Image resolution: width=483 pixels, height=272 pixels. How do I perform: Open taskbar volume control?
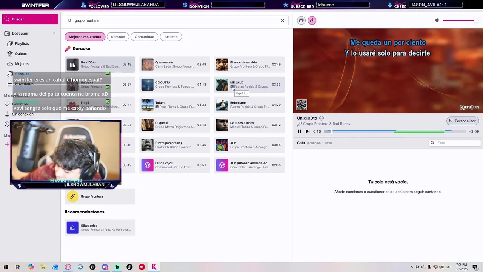click(441, 267)
